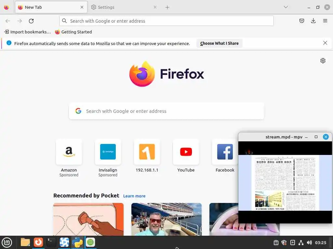Open the Pocket story with heart stitching art
The image size is (333, 249).
coord(88,219)
